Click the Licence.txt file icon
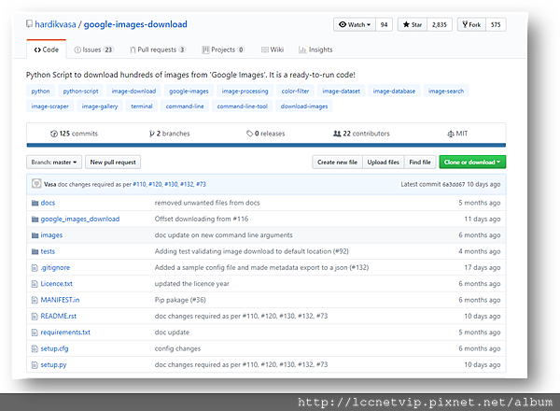Screen dimensions: 560x411 click(x=35, y=284)
